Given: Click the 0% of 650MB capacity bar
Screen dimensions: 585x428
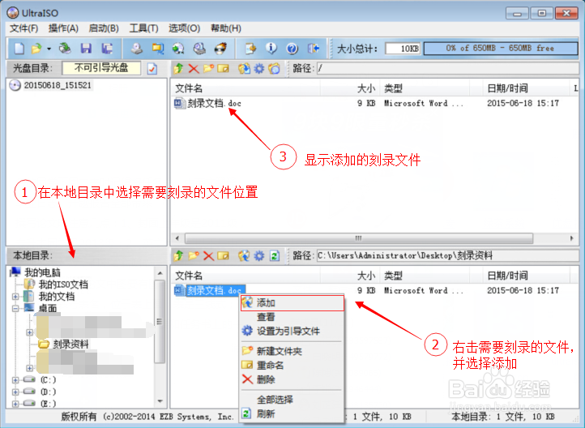Looking at the screenshot, I should click(x=501, y=49).
